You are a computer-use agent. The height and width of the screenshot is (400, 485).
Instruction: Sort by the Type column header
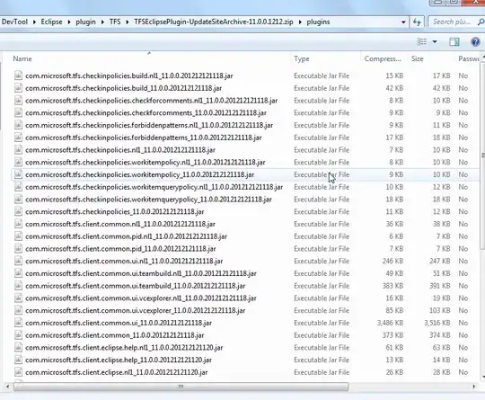pyautogui.click(x=301, y=58)
